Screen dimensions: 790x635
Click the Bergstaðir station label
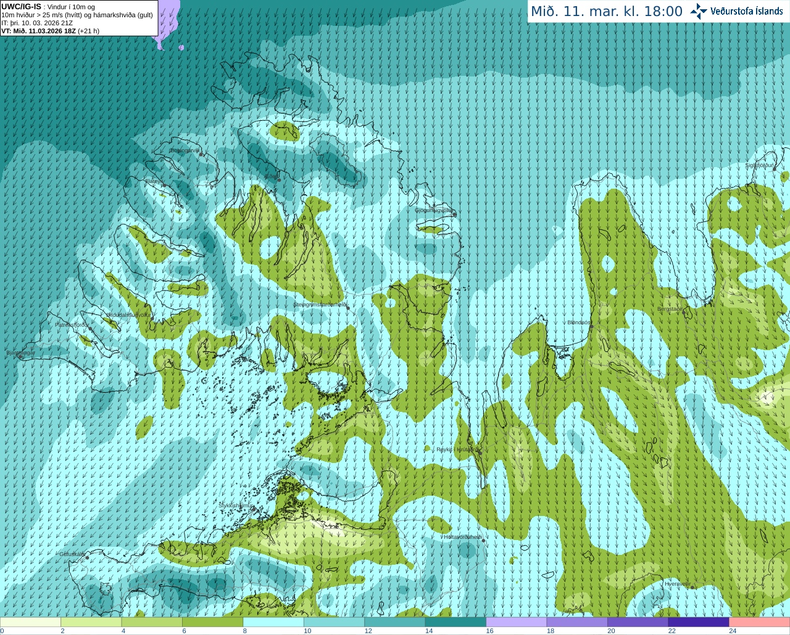click(670, 309)
